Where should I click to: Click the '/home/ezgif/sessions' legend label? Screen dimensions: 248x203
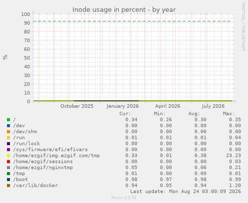point(43,162)
